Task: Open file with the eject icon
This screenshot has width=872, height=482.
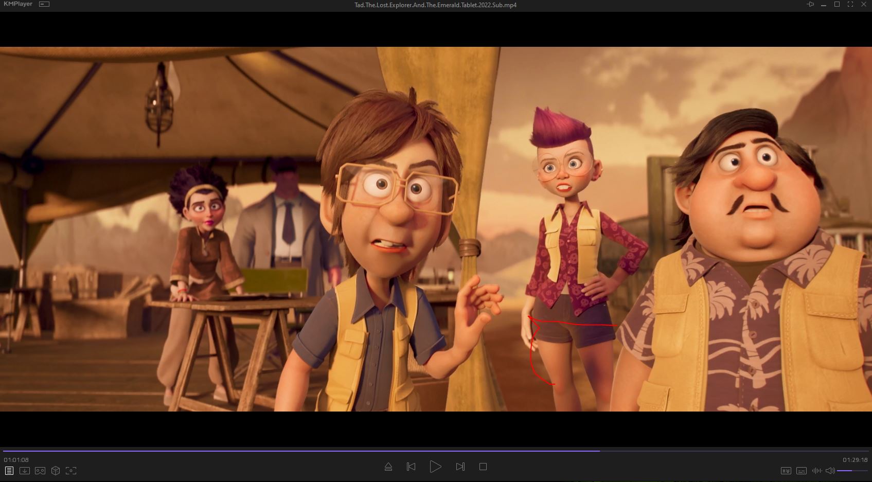Action: 388,467
